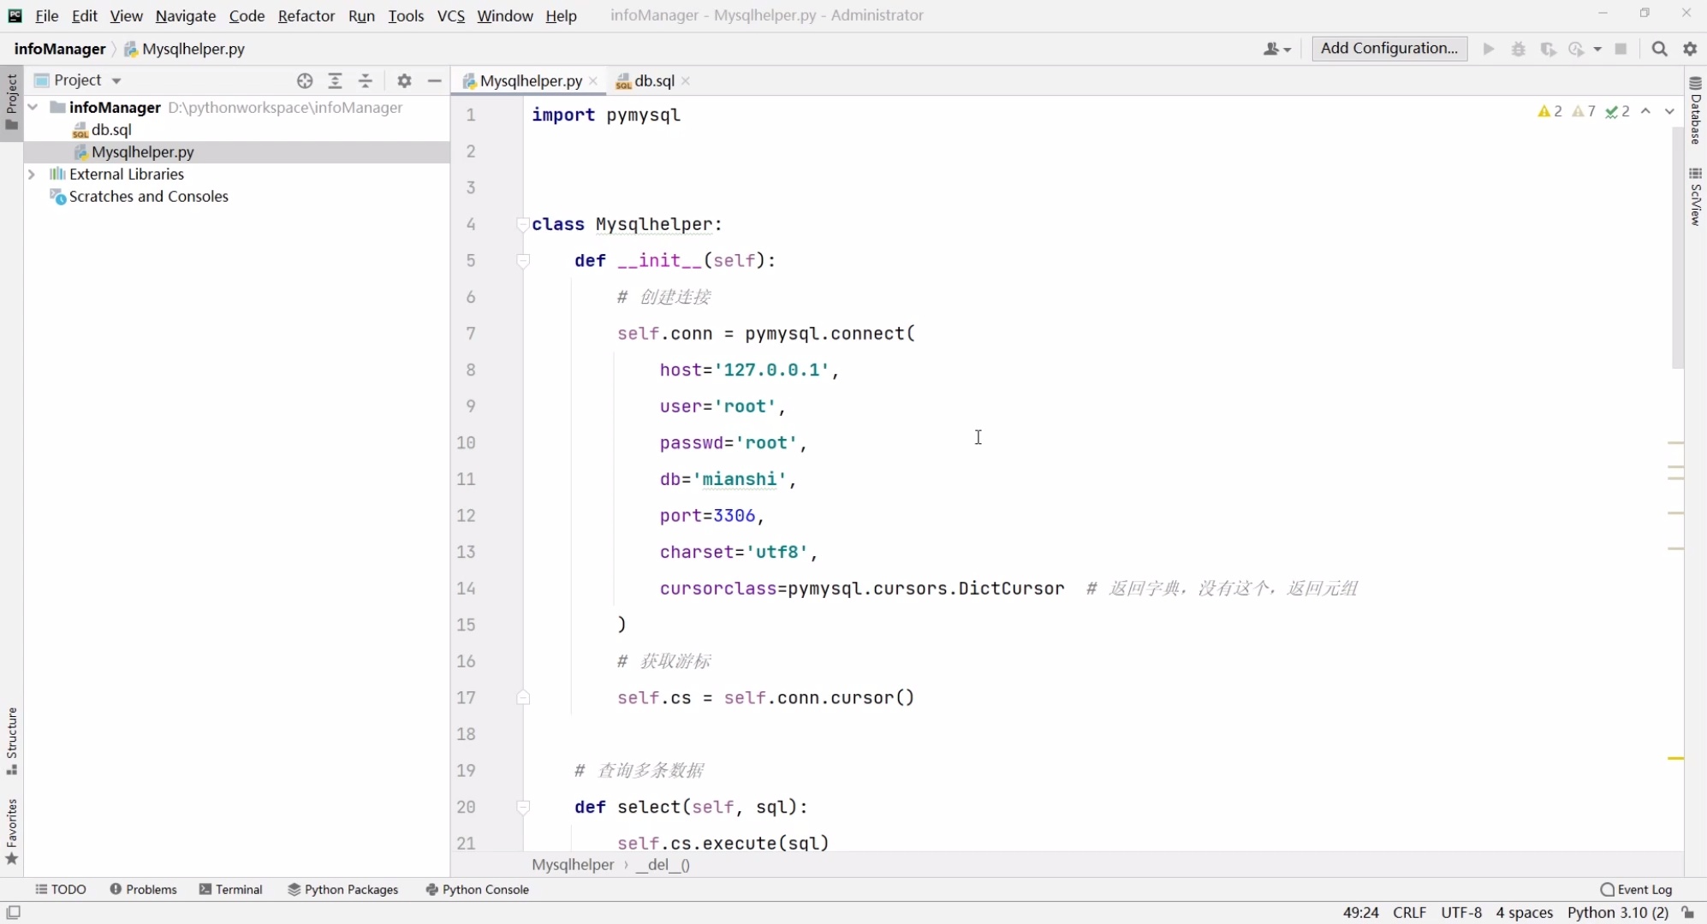The image size is (1707, 924).
Task: Select the Mysqlhelper.py file in the project tree
Action: point(142,151)
